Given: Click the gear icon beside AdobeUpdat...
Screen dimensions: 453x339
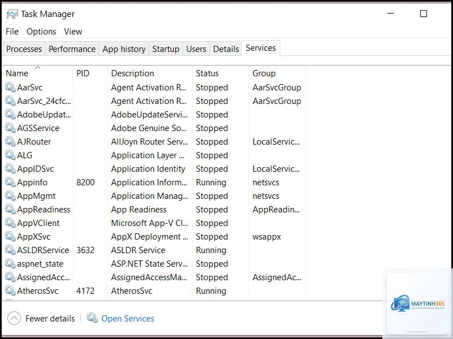Looking at the screenshot, I should tap(10, 115).
